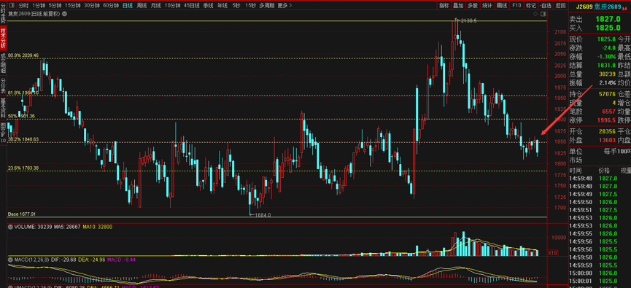The width and height of the screenshot is (631, 288).
Task: Switch chart to 分时 period
Action: 24,6
